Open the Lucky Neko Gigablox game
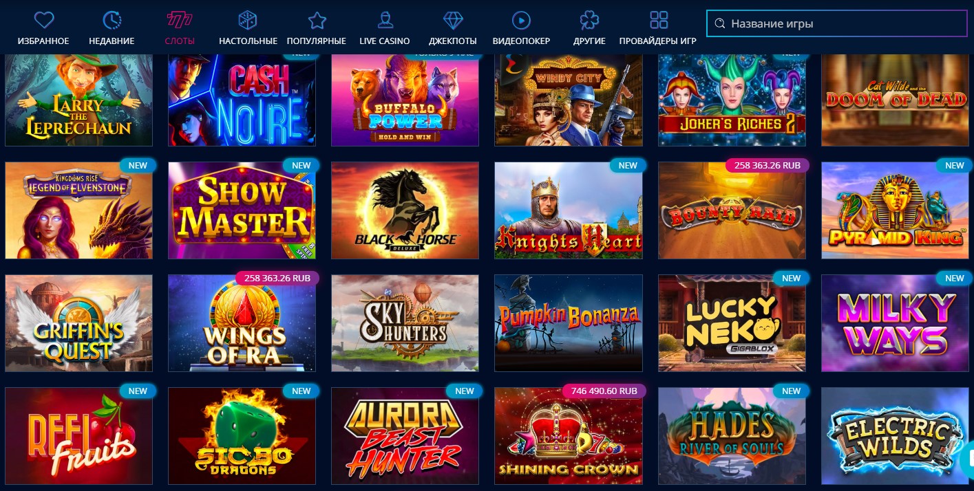This screenshot has width=974, height=491. point(732,323)
